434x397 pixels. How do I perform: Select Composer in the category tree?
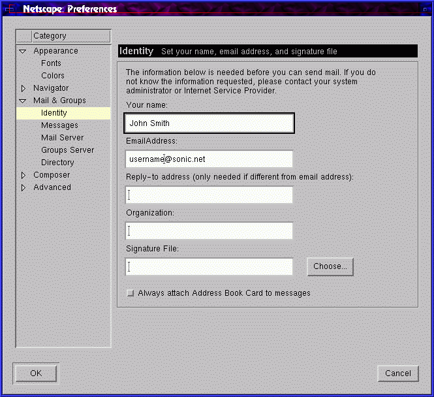[52, 175]
